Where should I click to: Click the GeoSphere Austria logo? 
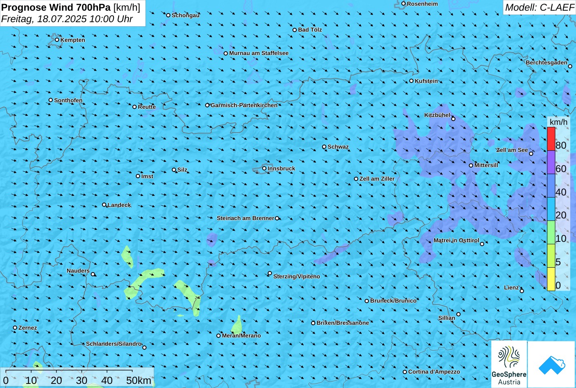[x=509, y=364]
